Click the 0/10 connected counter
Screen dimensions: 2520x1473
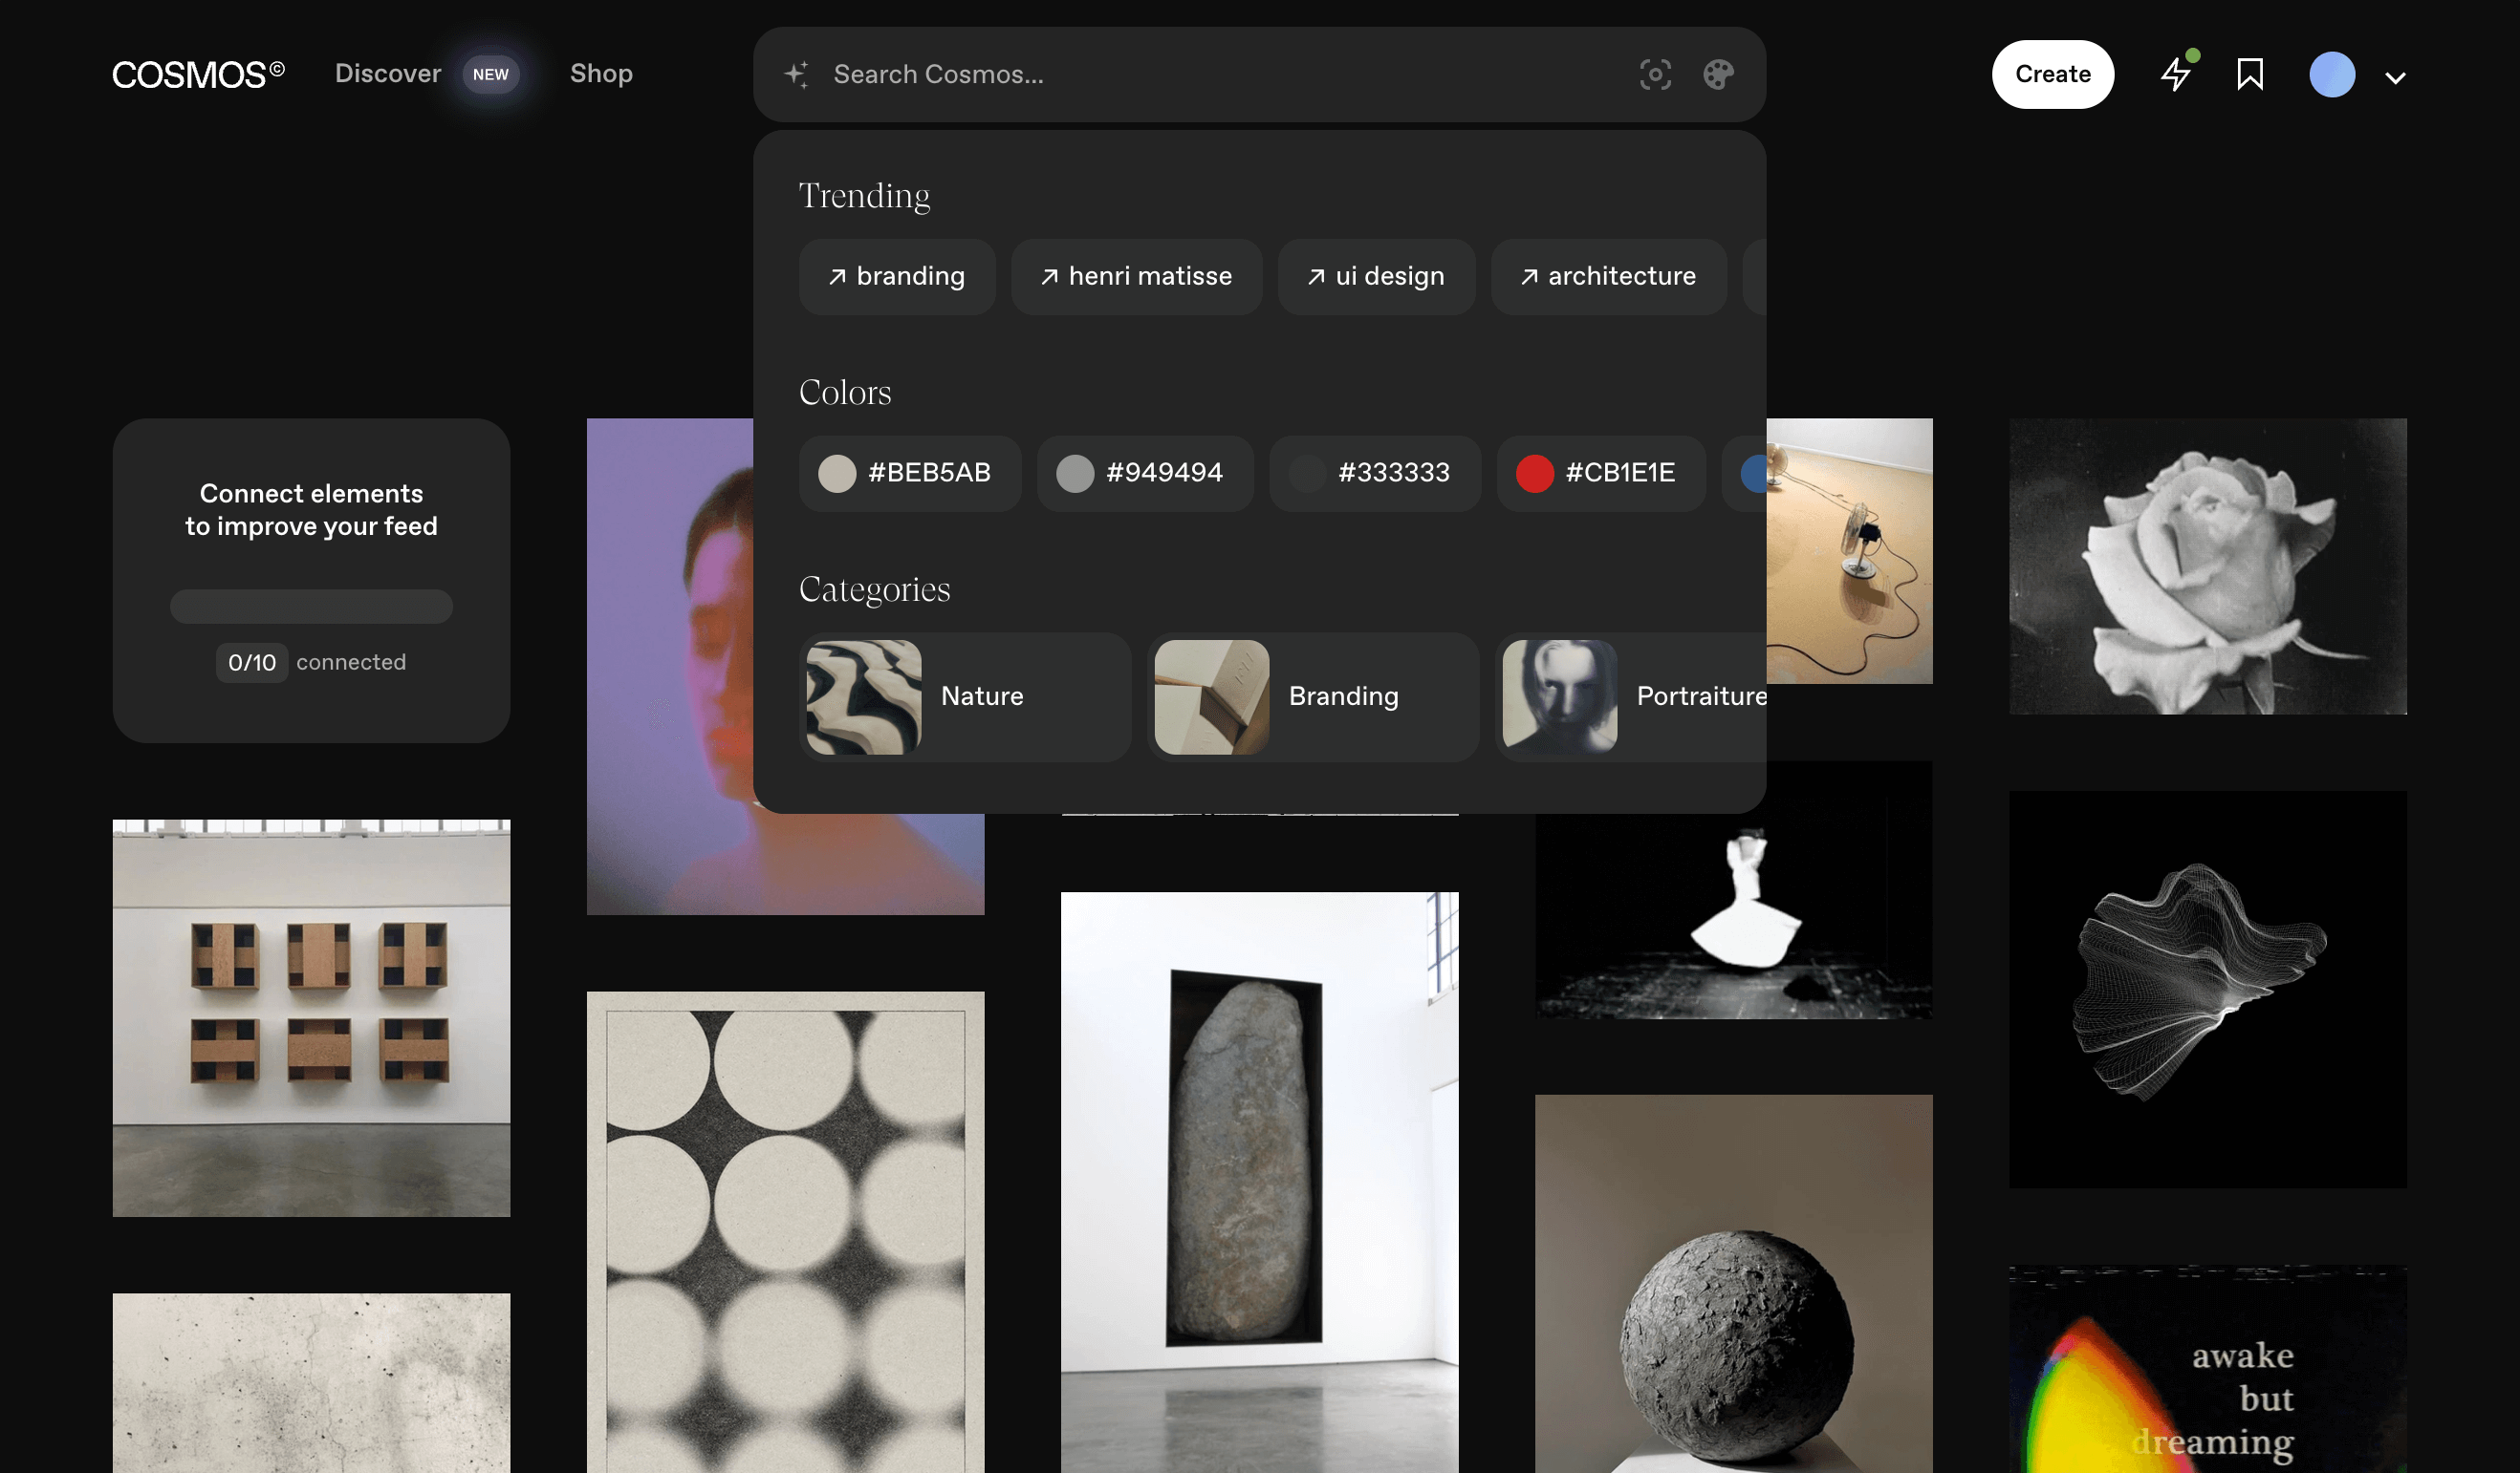pos(311,663)
